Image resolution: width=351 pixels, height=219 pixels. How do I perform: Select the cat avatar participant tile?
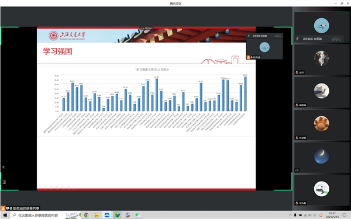click(321, 92)
